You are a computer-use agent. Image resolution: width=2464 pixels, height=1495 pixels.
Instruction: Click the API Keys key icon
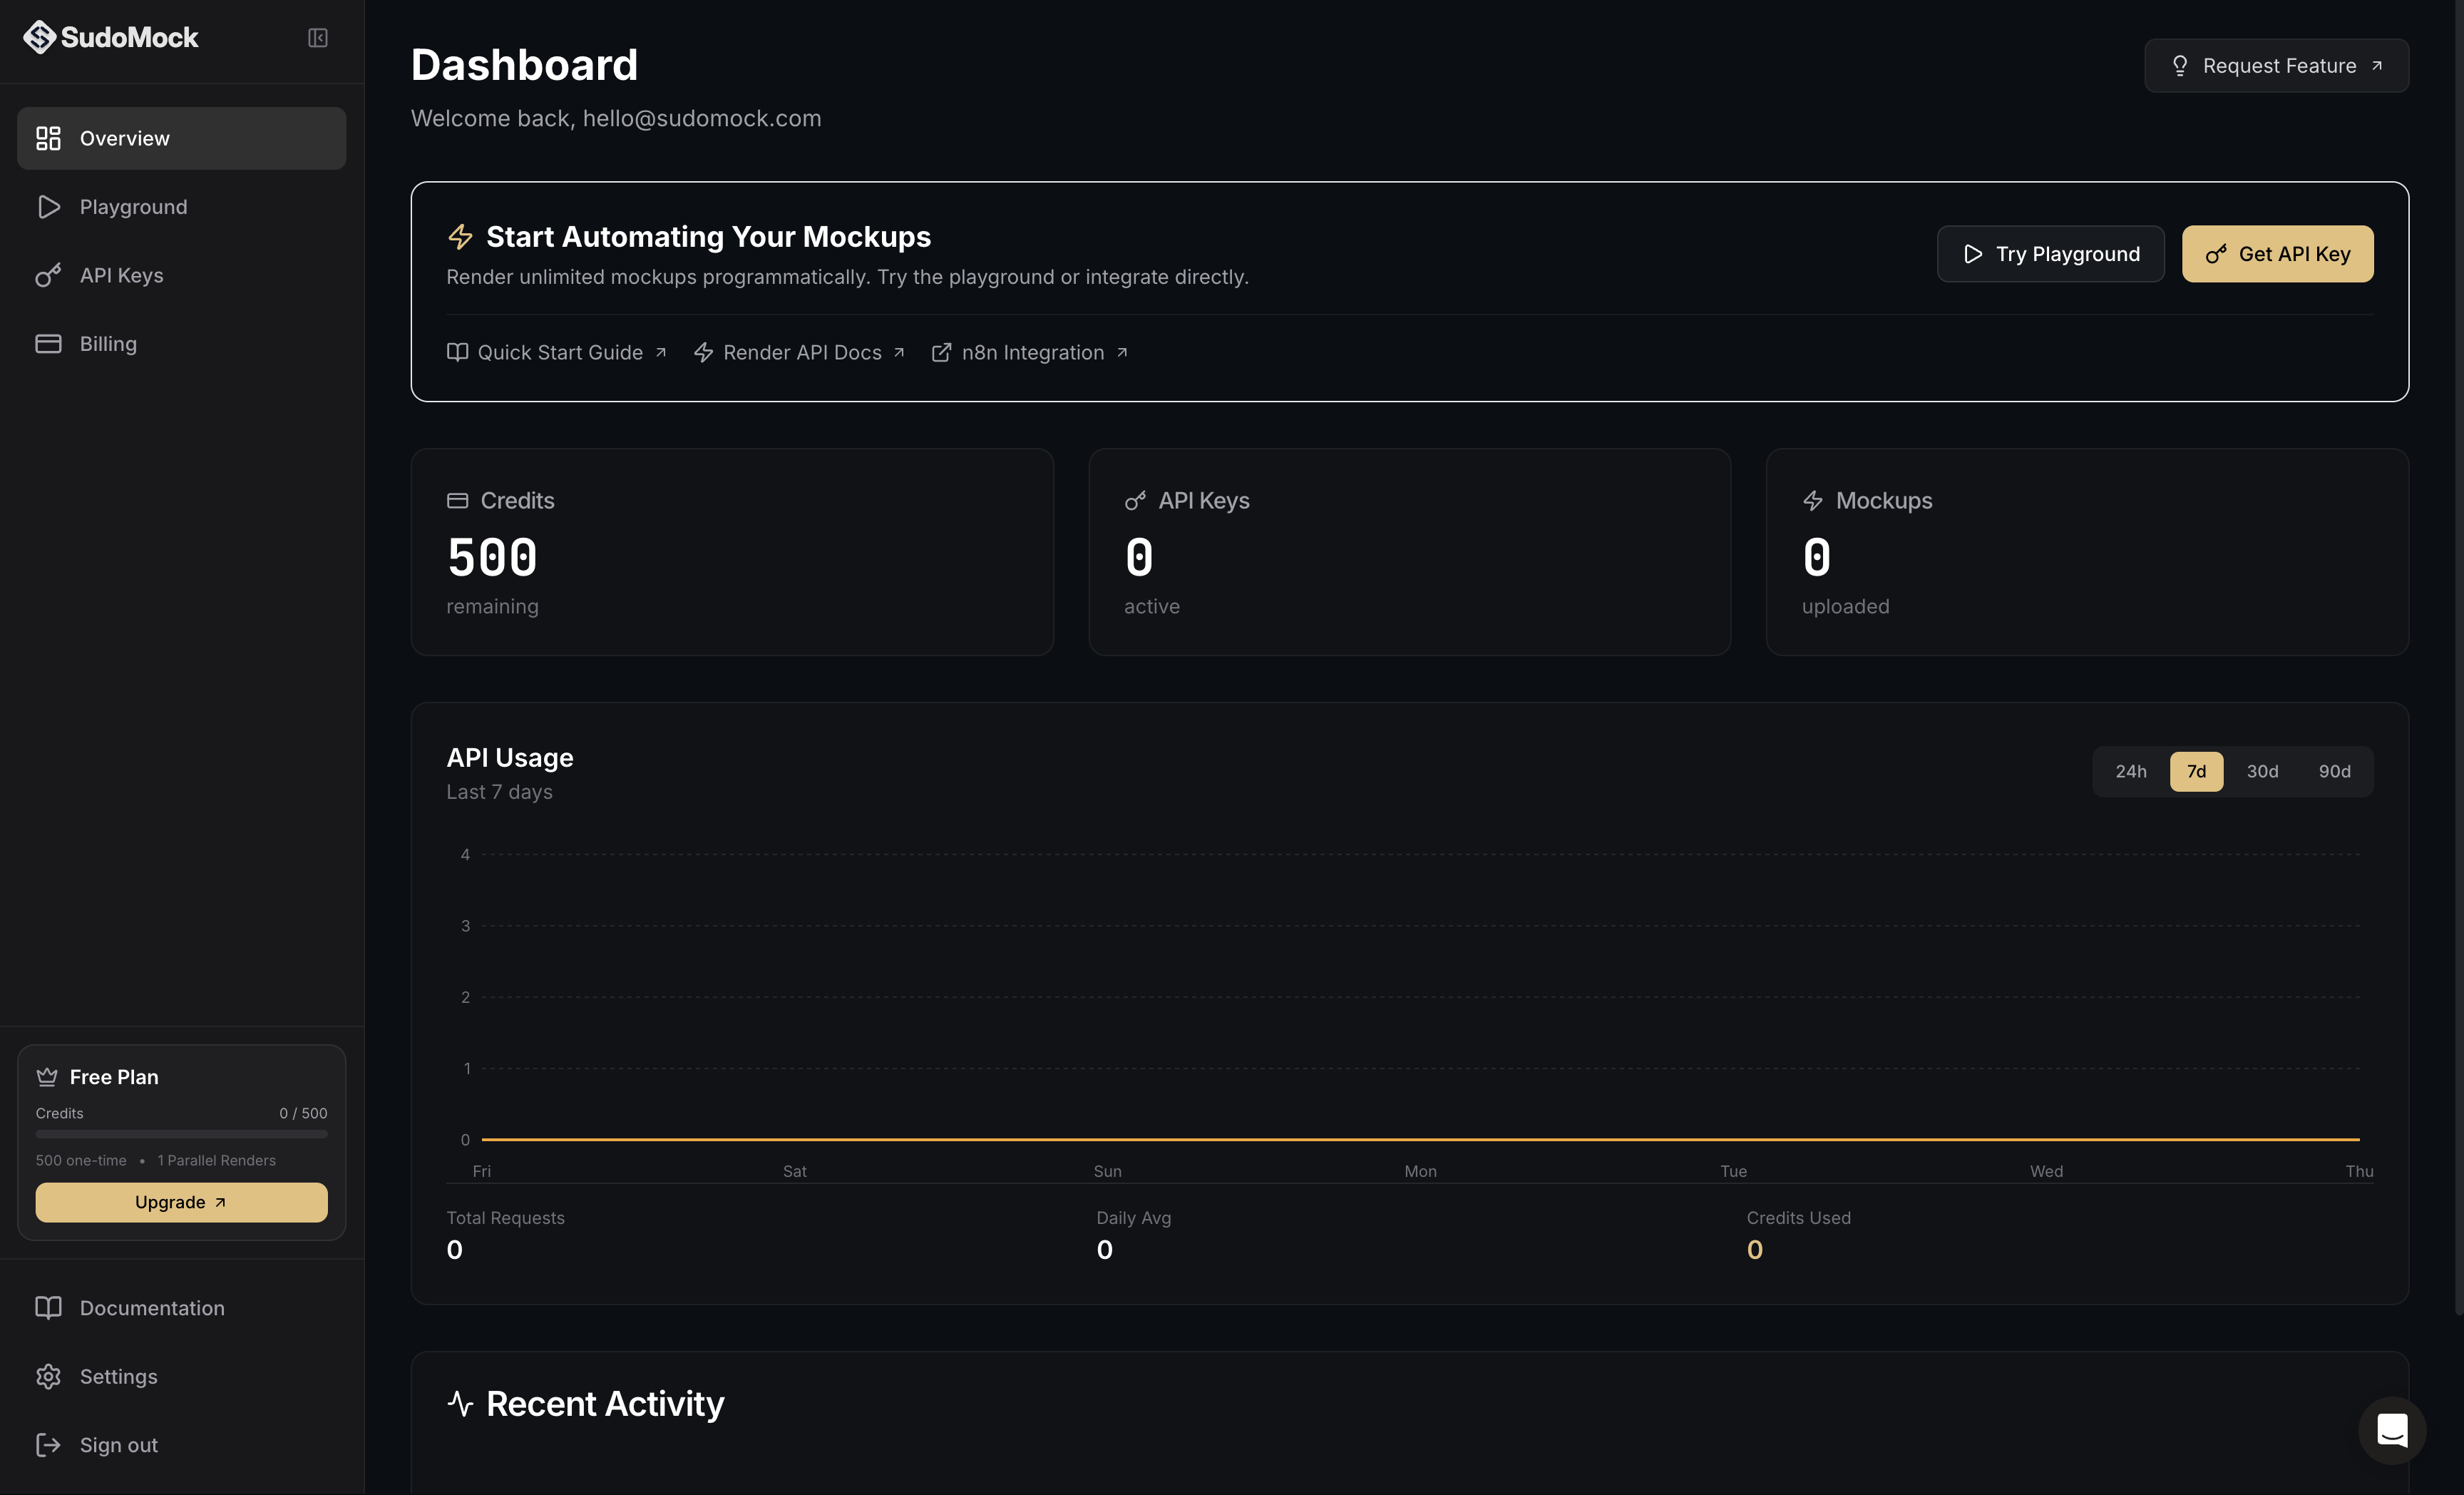coord(48,275)
